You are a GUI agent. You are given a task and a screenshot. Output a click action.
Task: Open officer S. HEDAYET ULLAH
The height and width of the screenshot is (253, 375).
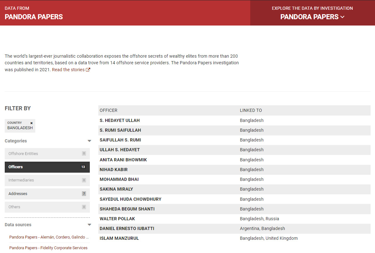click(x=119, y=120)
